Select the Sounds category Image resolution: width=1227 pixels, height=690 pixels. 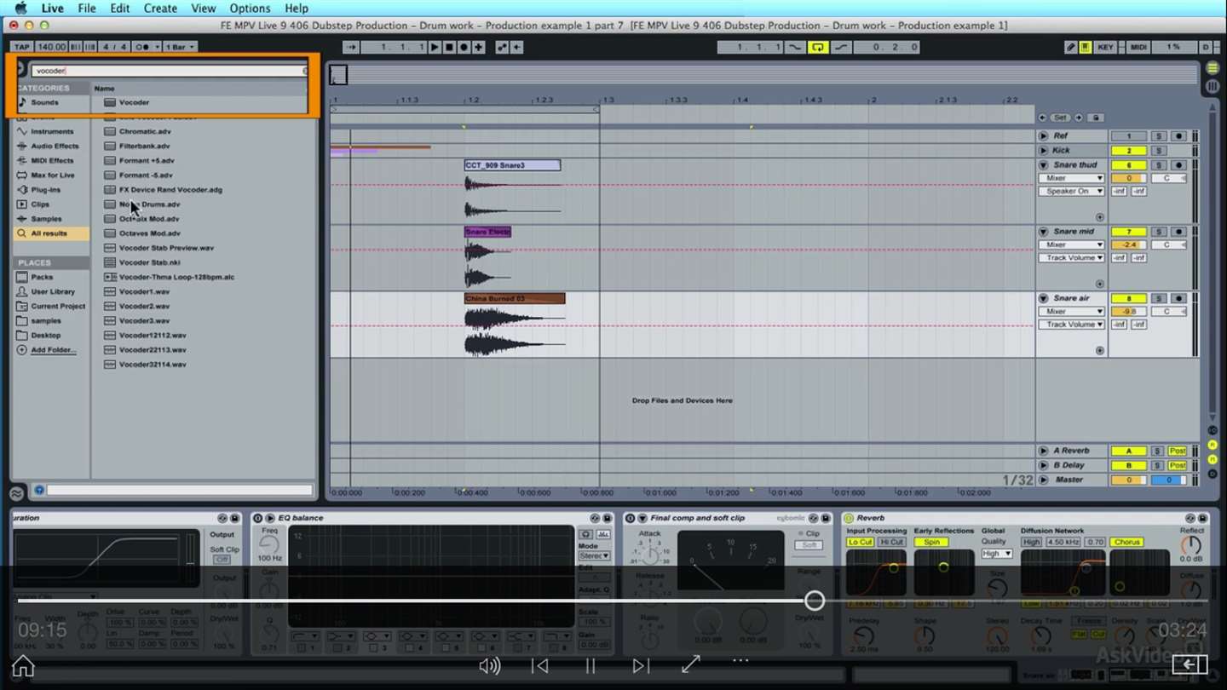(44, 102)
